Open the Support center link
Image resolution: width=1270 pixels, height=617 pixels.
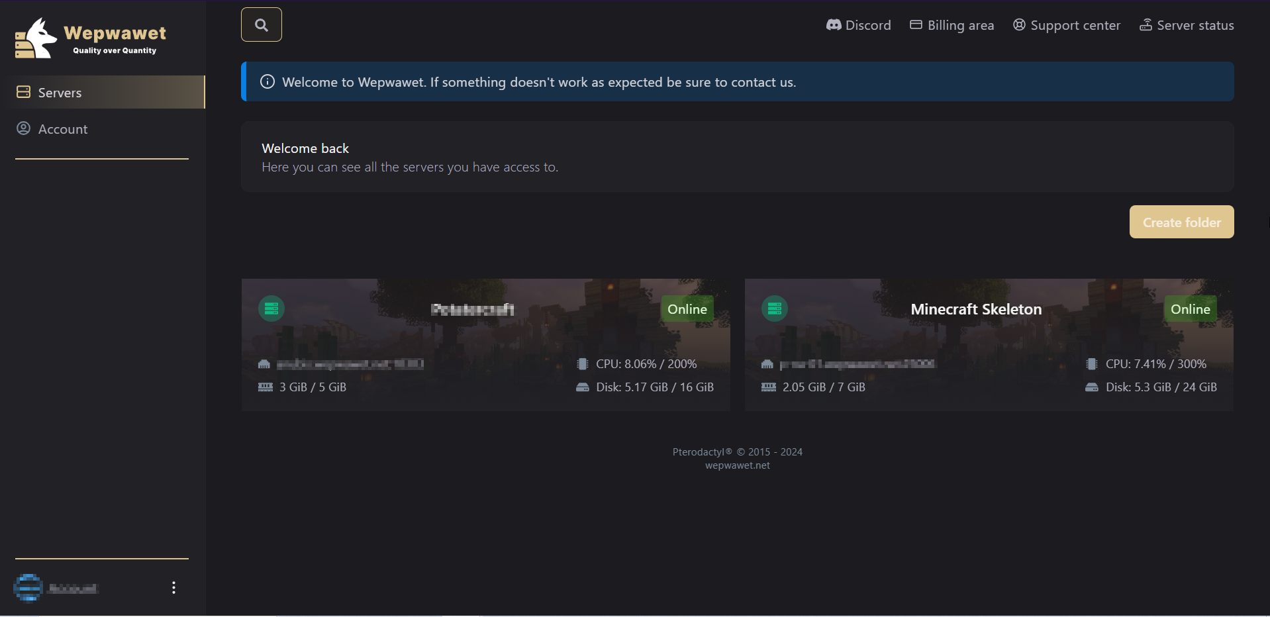1067,25
